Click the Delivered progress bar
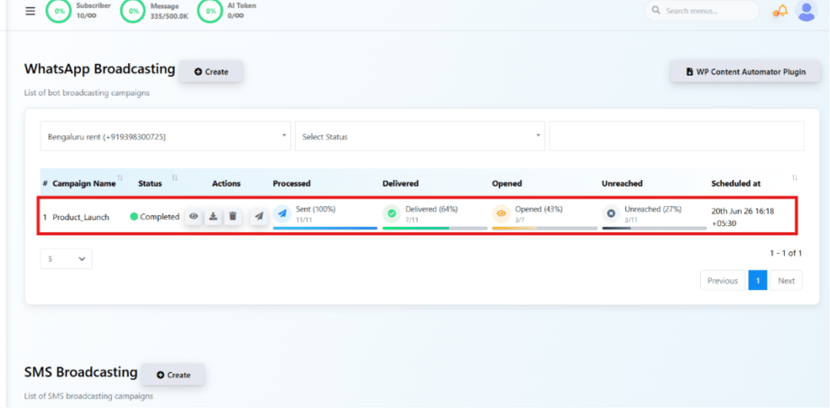The height and width of the screenshot is (408, 830). [x=435, y=228]
